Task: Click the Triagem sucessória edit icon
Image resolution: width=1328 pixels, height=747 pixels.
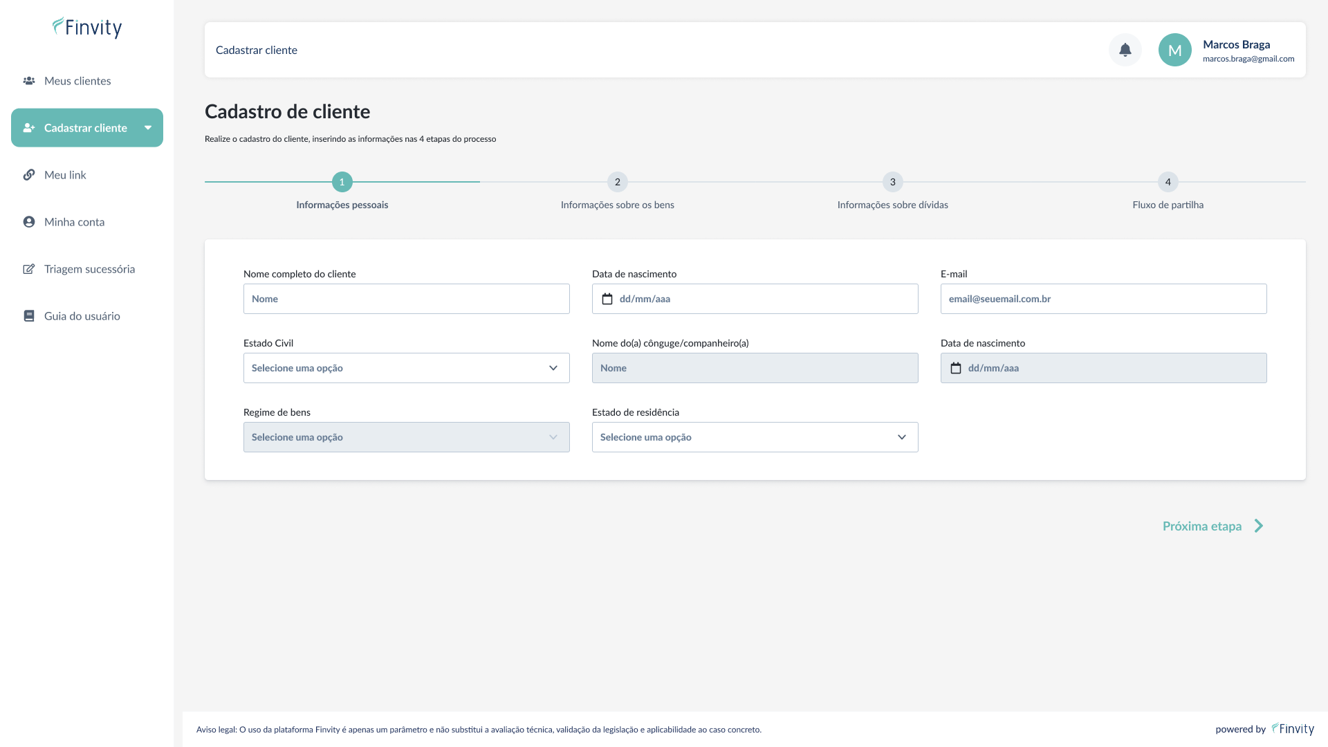Action: [29, 269]
